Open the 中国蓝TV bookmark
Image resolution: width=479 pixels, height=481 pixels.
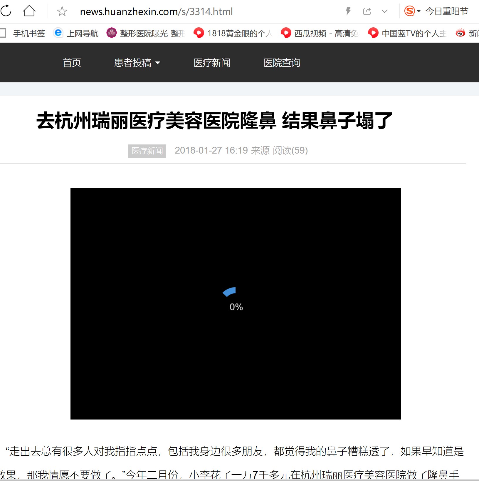[407, 33]
